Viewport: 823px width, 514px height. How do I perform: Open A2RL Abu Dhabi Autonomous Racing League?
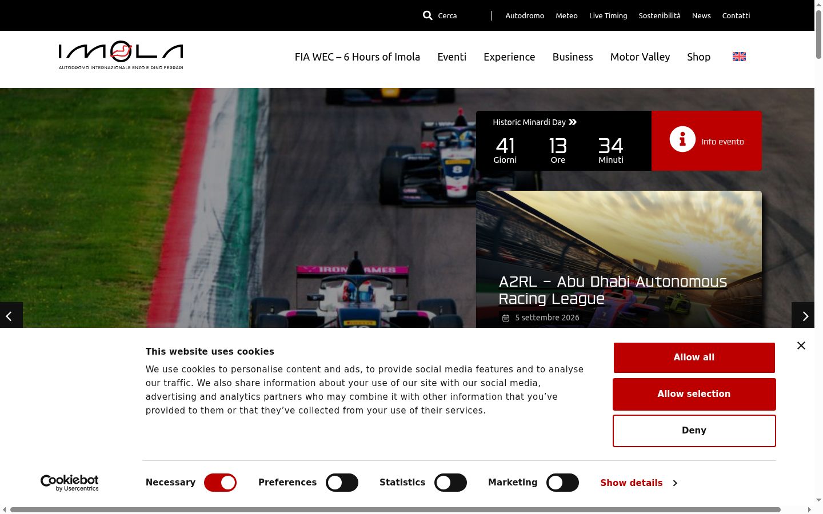pos(613,290)
